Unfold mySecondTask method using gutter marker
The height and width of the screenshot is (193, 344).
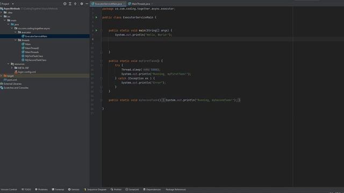pyautogui.click(x=102, y=100)
